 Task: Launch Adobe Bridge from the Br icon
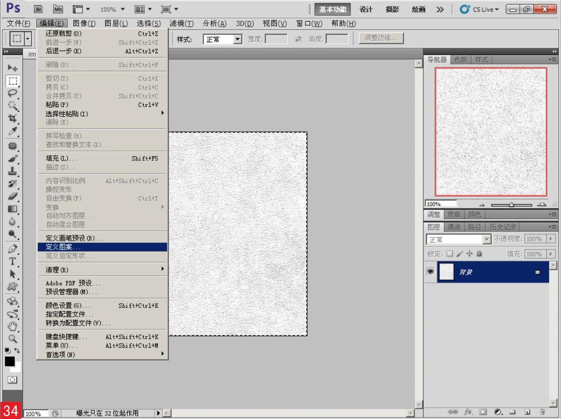click(38, 9)
